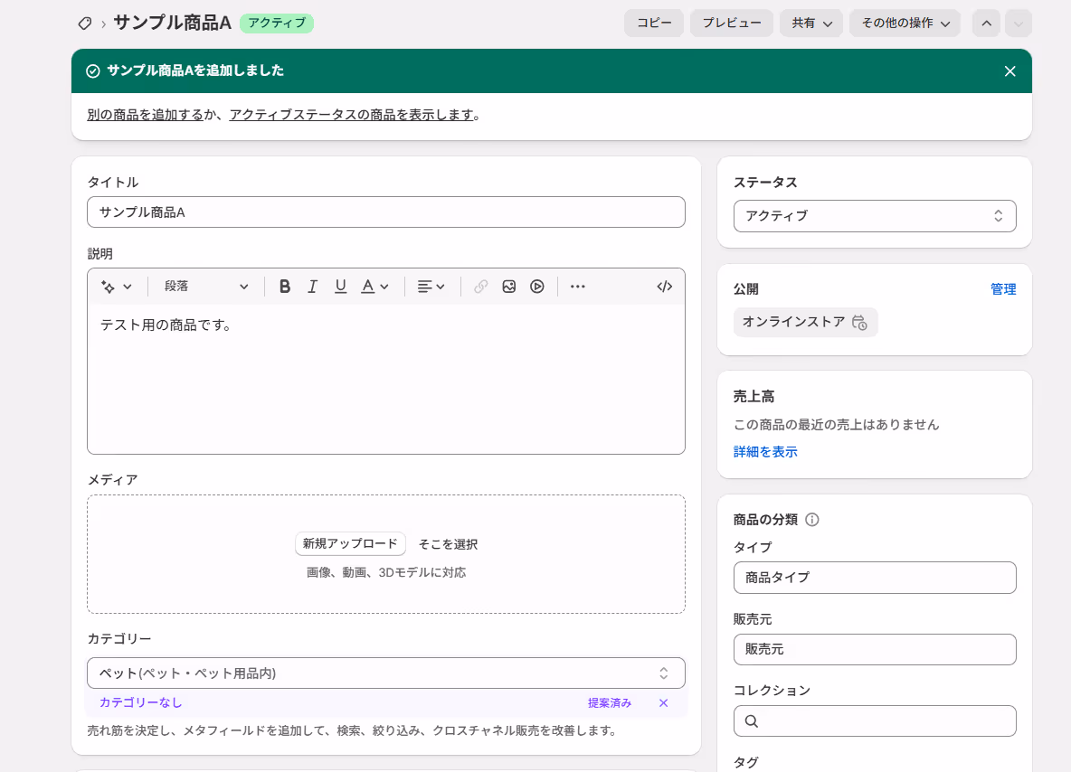
Task: Open the text color dropdown
Action: click(x=375, y=287)
